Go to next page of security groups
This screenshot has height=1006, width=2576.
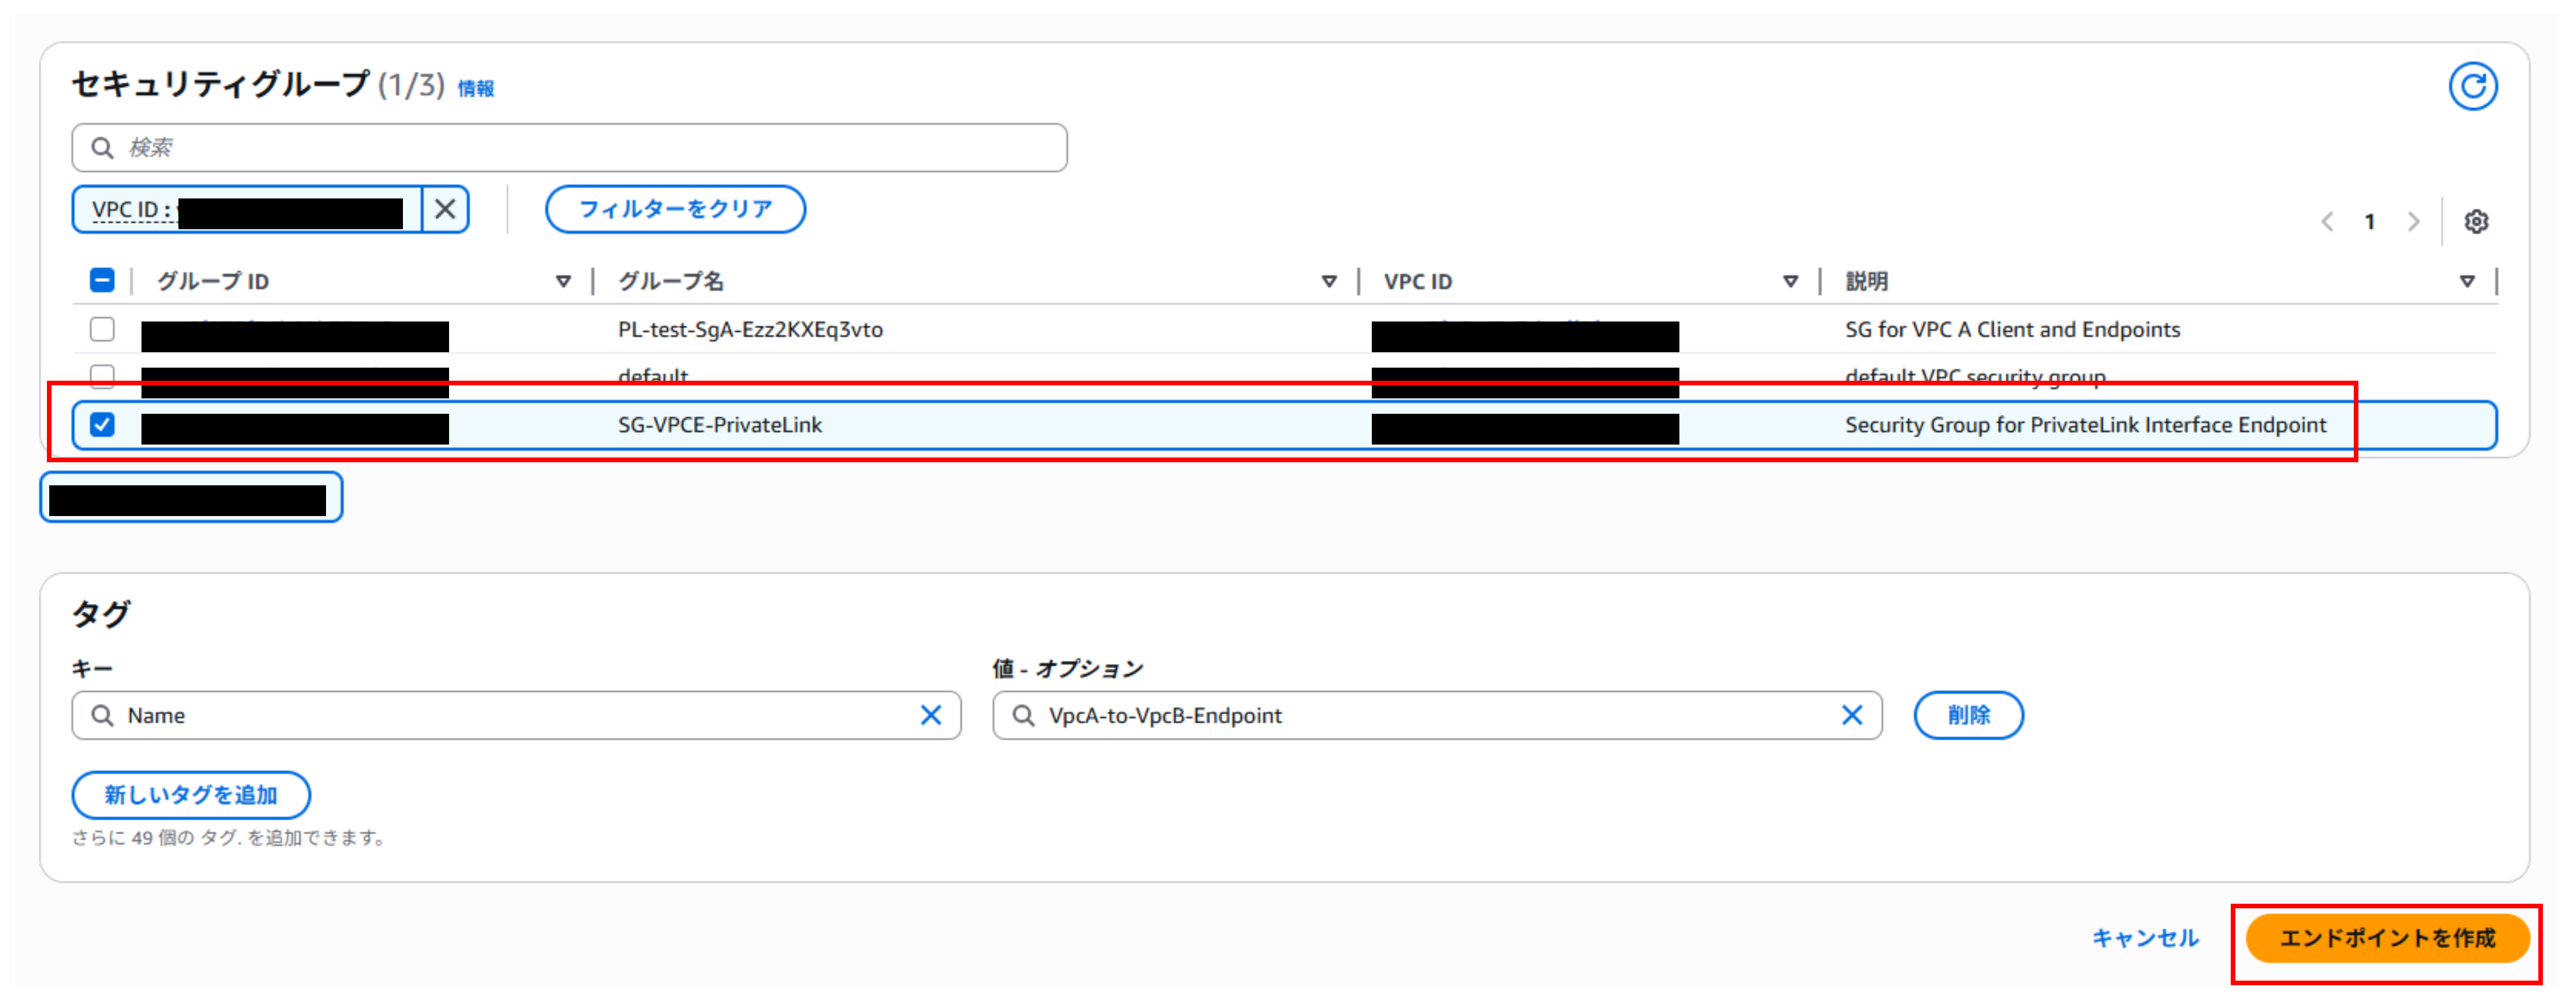(2414, 221)
